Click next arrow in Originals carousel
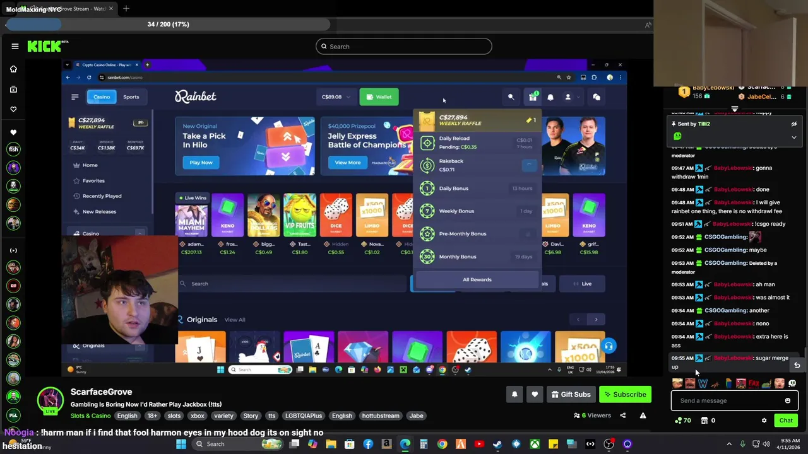808x454 pixels. coord(595,320)
